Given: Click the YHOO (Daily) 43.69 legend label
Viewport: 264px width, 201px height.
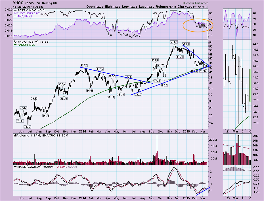Looking at the screenshot, I should [x=33, y=42].
